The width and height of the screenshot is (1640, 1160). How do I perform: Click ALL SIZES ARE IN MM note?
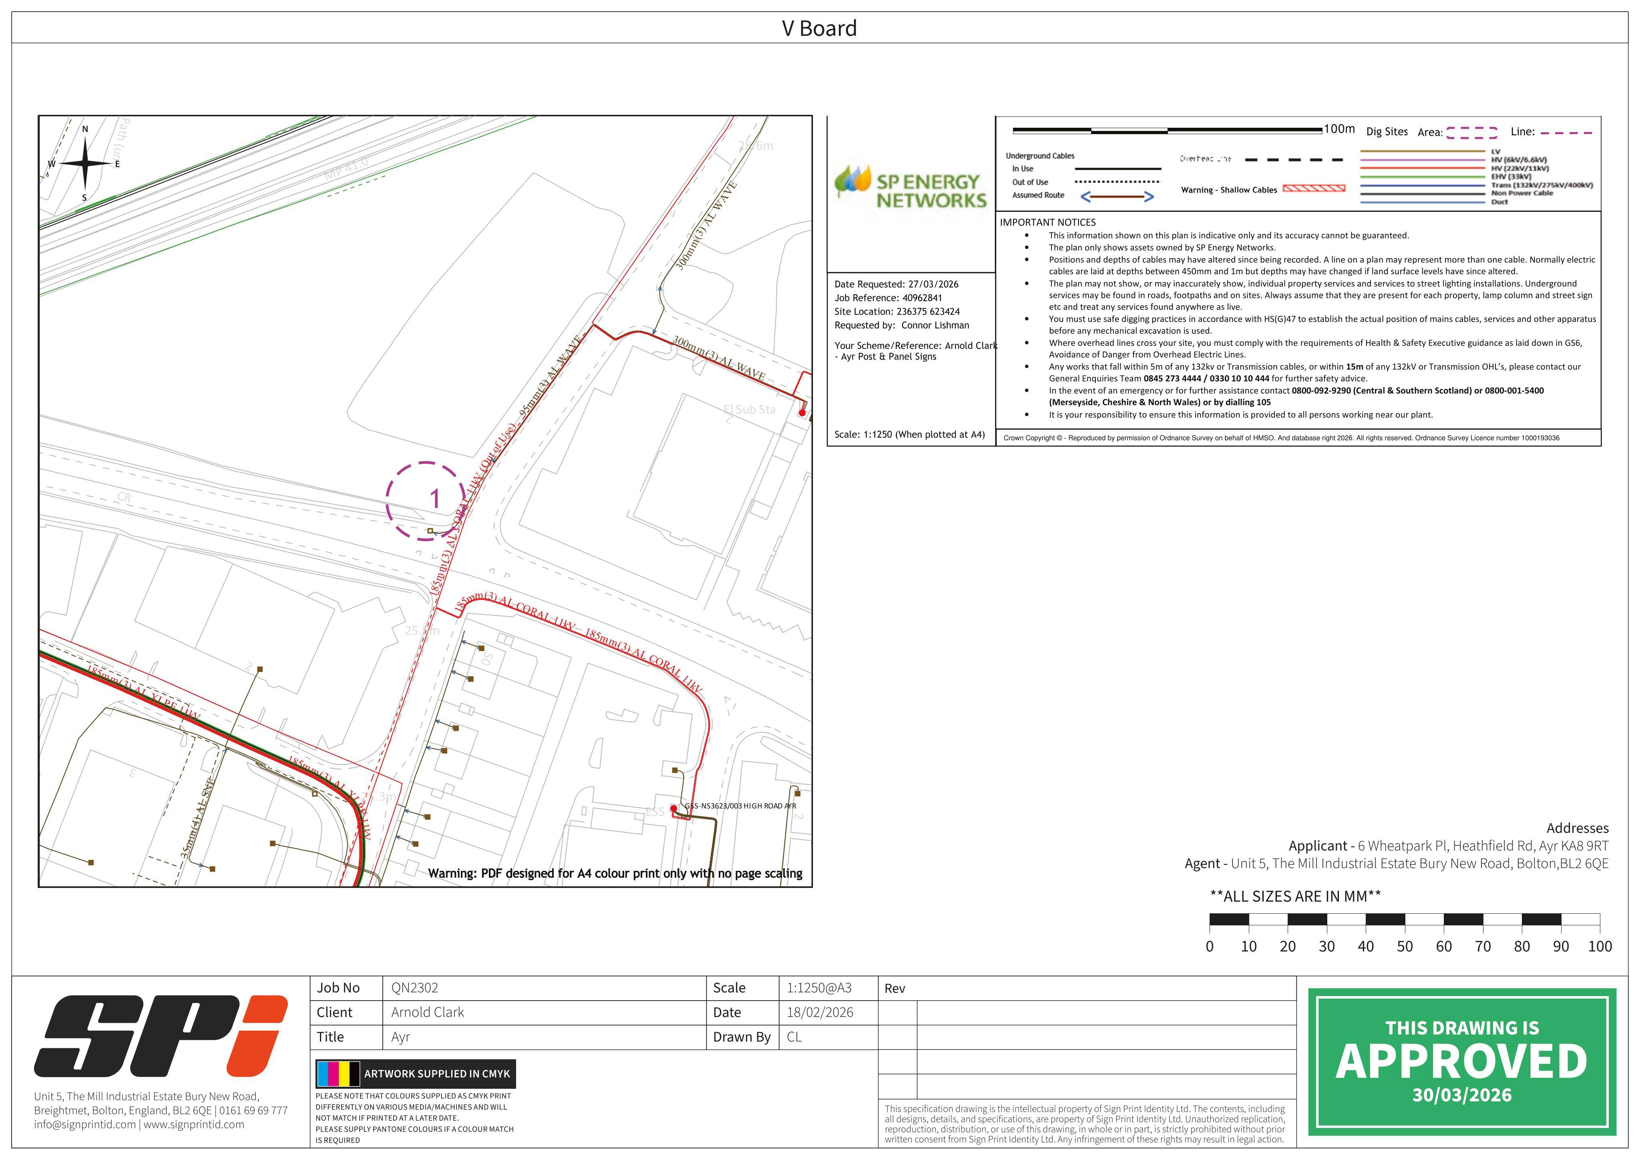[x=1295, y=897]
